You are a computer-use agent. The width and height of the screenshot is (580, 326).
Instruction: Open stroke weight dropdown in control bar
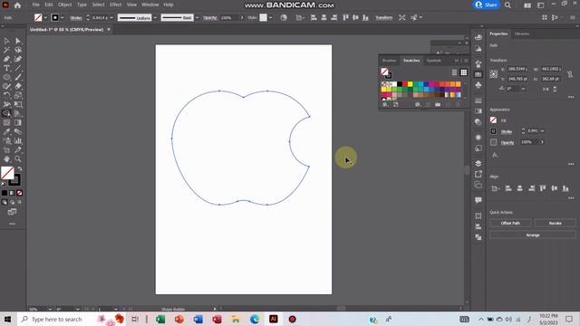[x=111, y=18]
